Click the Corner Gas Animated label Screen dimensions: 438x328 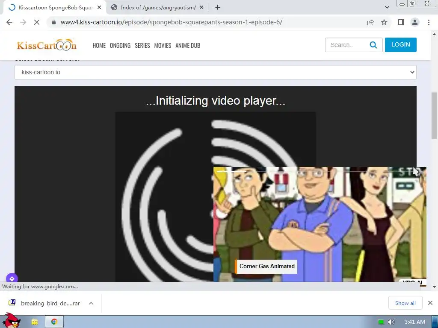(x=267, y=266)
